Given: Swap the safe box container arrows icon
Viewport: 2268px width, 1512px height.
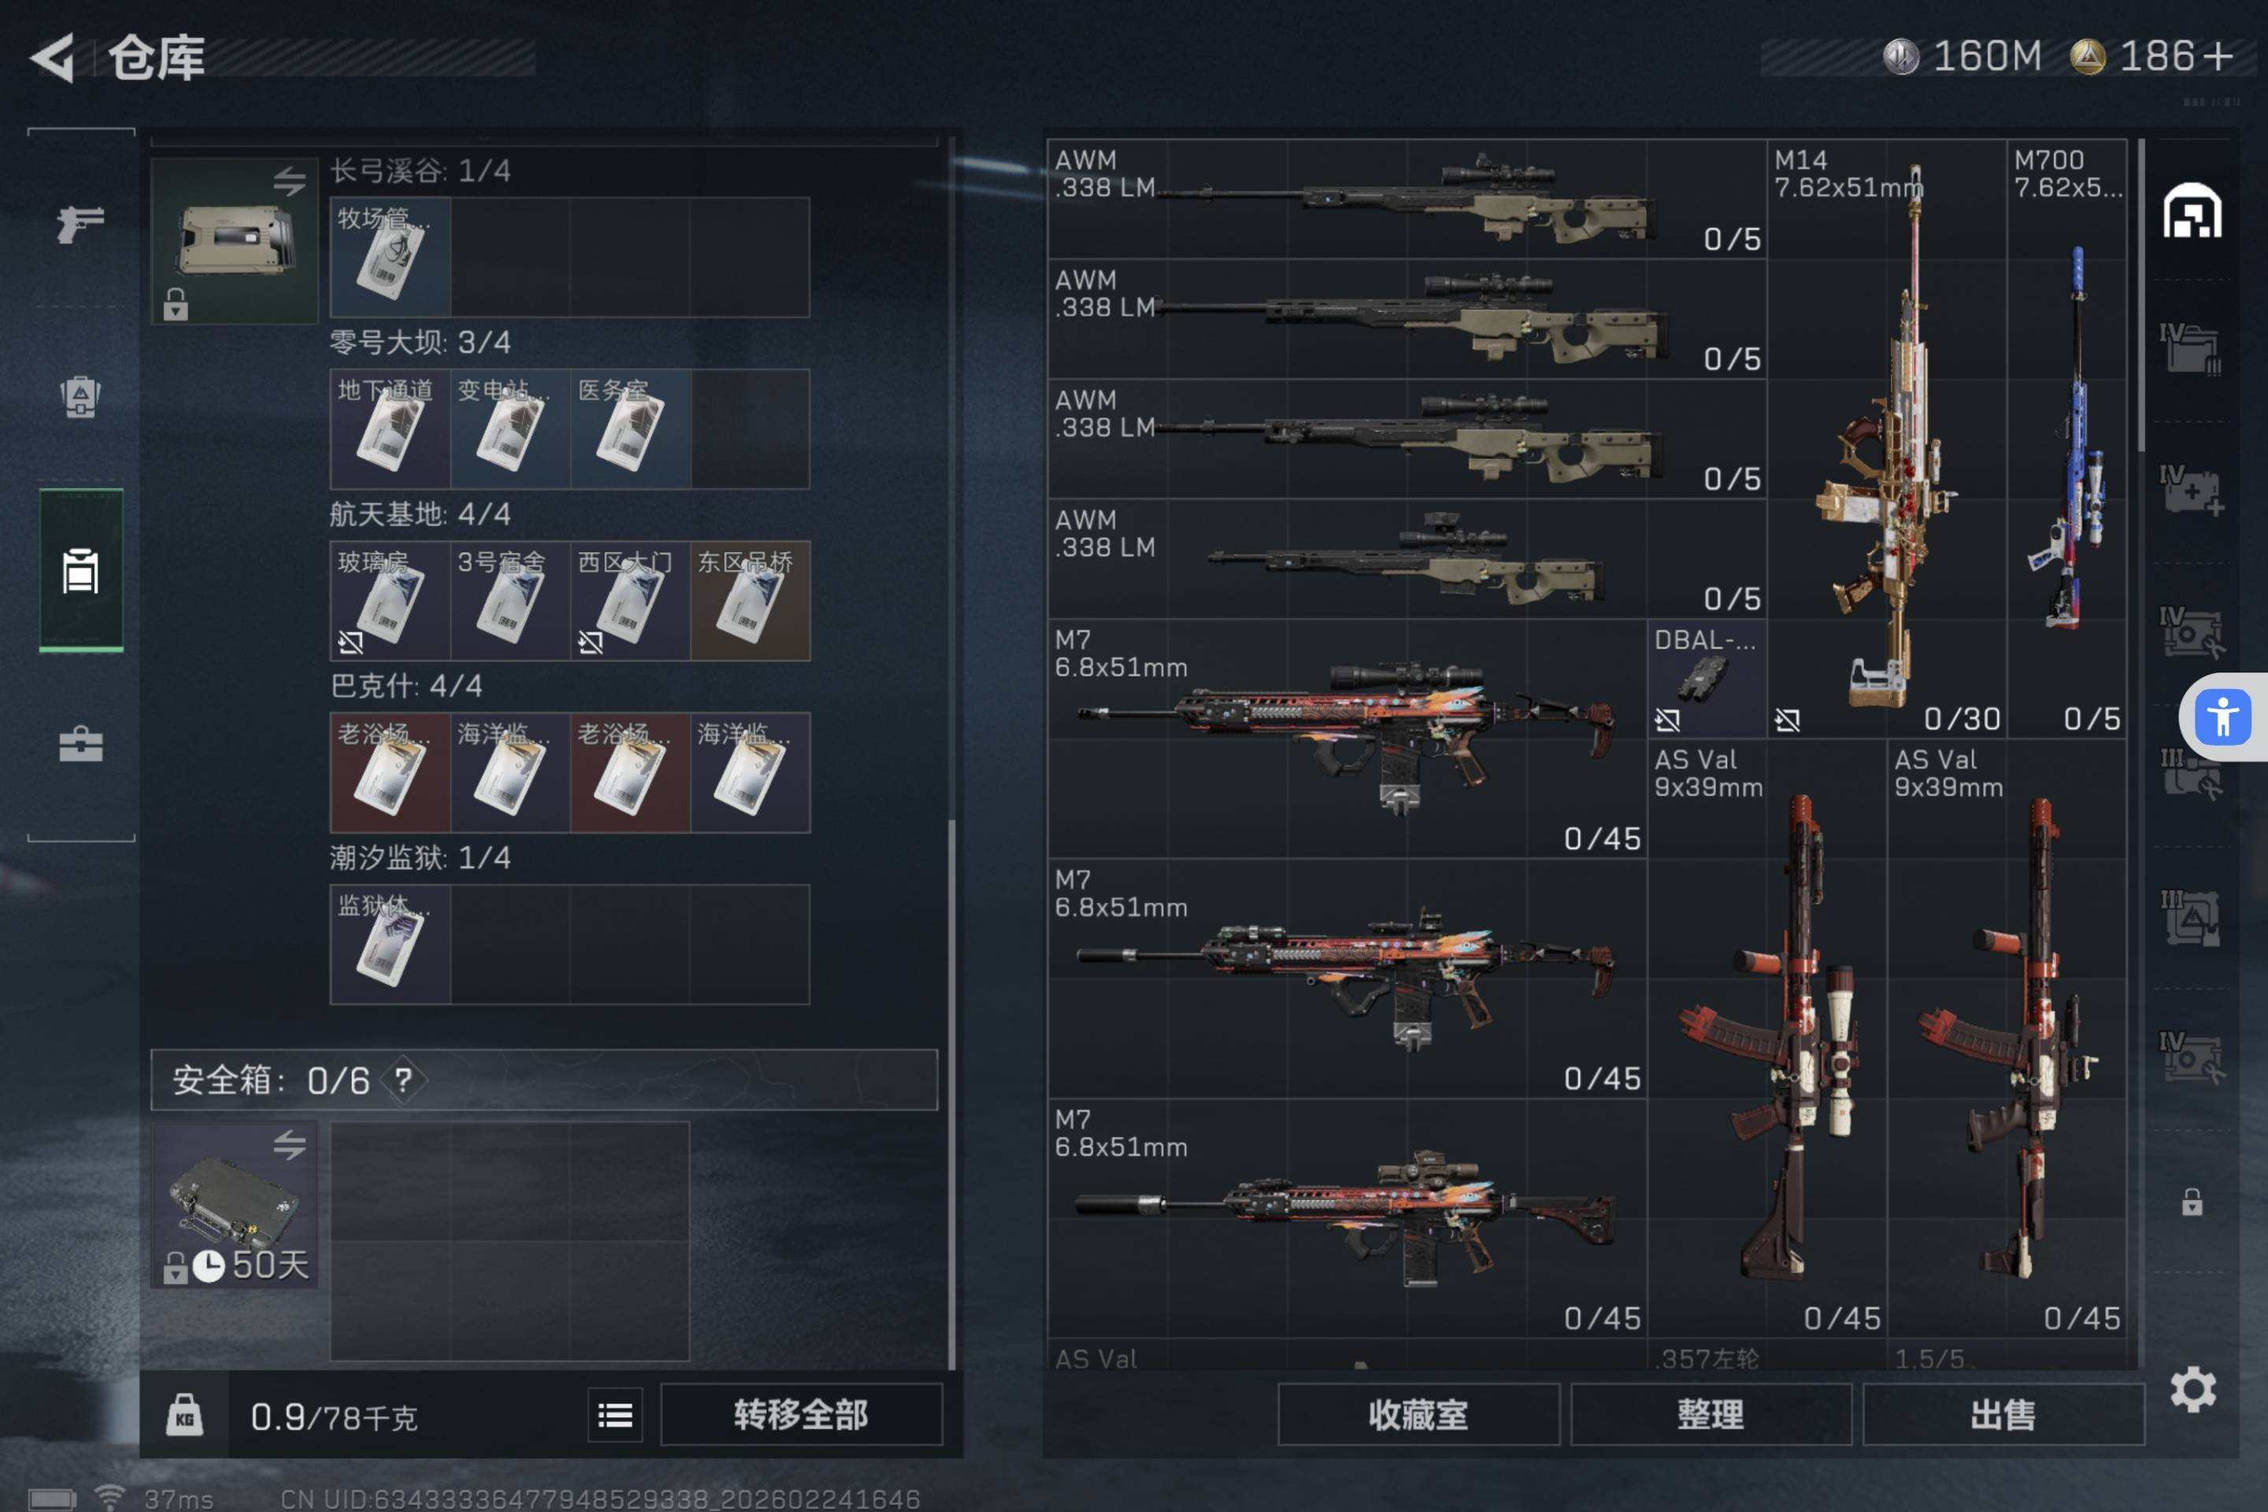Looking at the screenshot, I should pyautogui.click(x=289, y=1144).
